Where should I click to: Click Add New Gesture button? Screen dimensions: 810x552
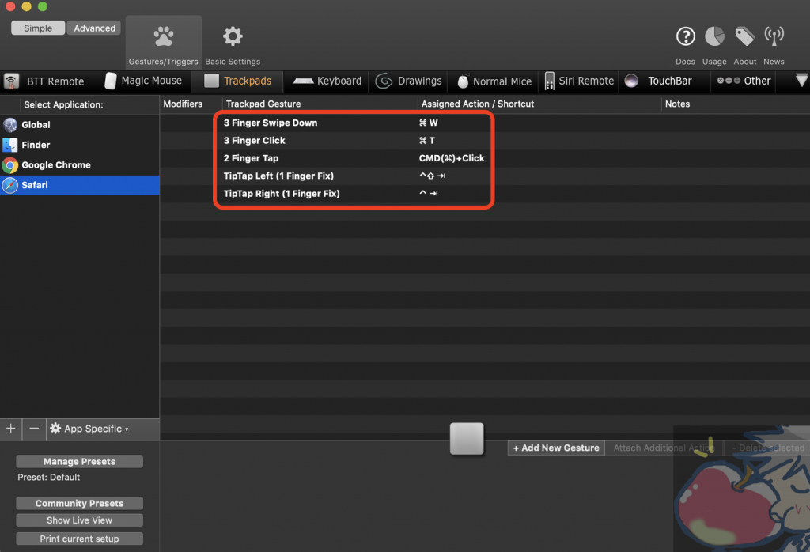click(556, 448)
